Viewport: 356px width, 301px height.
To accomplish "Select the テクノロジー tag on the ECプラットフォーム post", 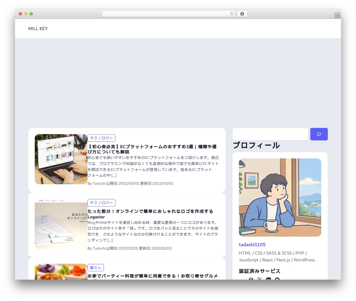I will point(101,138).
